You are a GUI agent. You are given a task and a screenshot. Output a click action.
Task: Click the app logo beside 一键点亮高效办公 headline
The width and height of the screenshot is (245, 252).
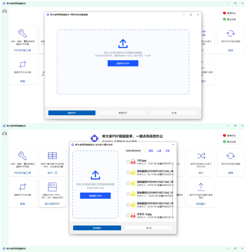point(94,138)
